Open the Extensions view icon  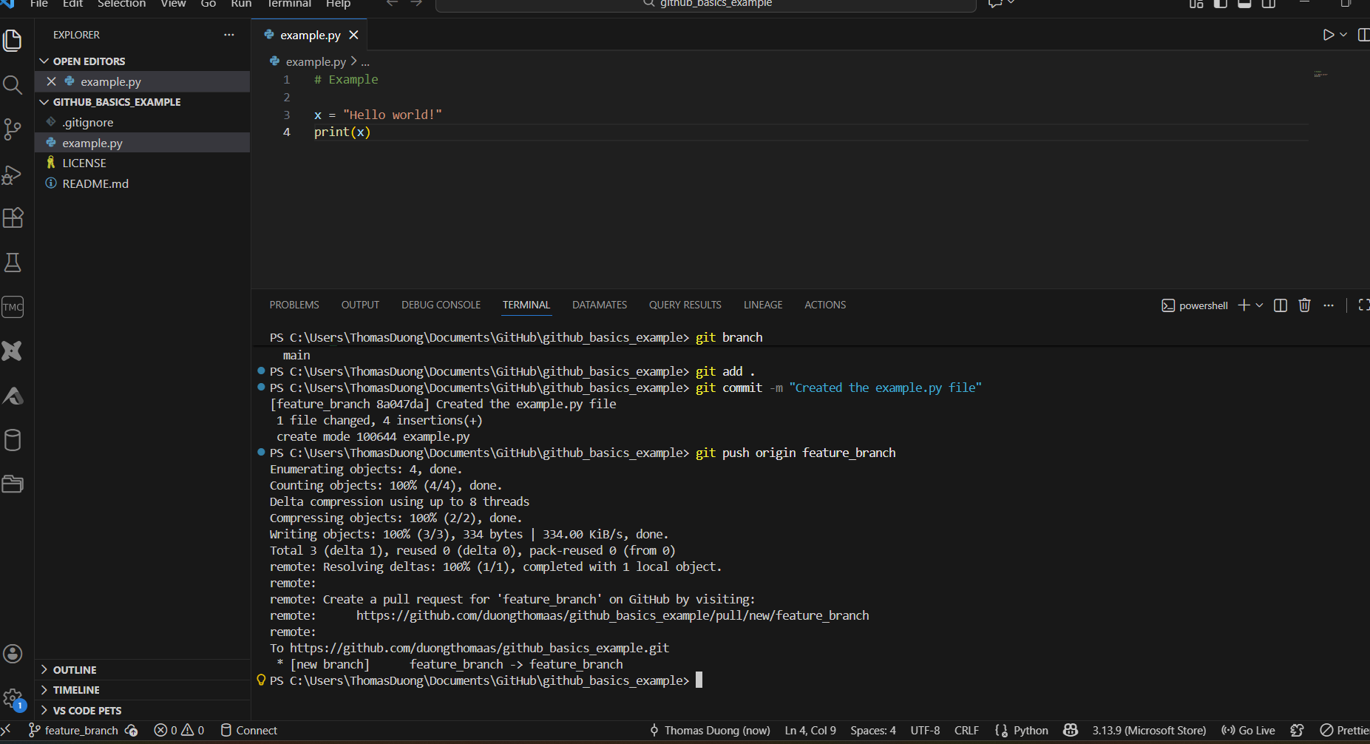click(13, 218)
